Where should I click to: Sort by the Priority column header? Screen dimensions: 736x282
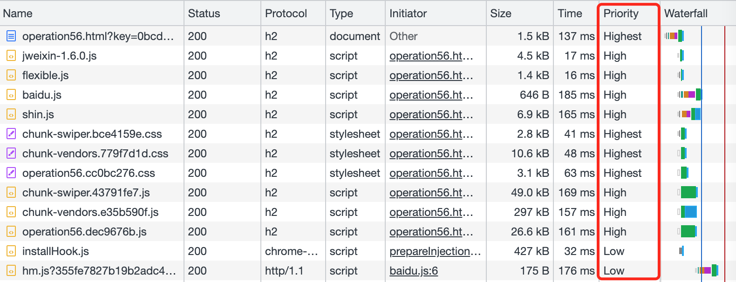[x=621, y=13]
